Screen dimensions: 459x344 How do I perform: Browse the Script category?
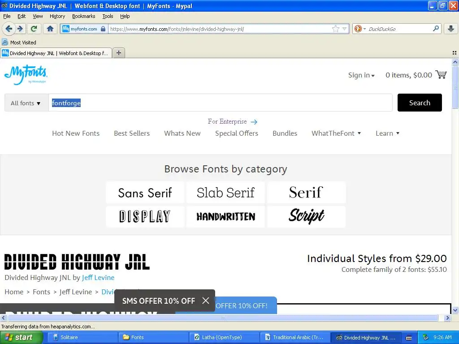306,217
